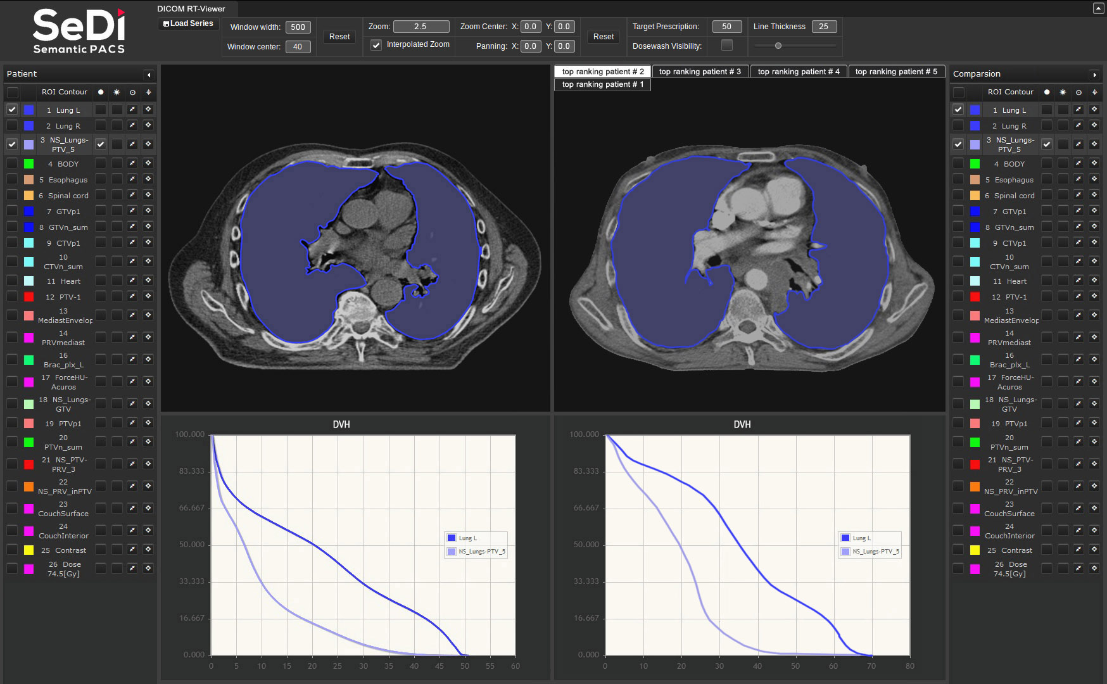
Task: Toggle the Interpolated Zoom checkbox
Action: pyautogui.click(x=376, y=45)
